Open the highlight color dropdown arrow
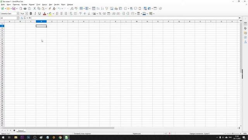Screen dimensions: 248x140 (x=53, y=14)
